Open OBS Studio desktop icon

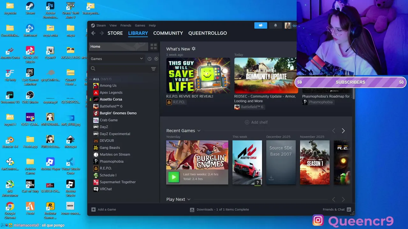point(30,97)
